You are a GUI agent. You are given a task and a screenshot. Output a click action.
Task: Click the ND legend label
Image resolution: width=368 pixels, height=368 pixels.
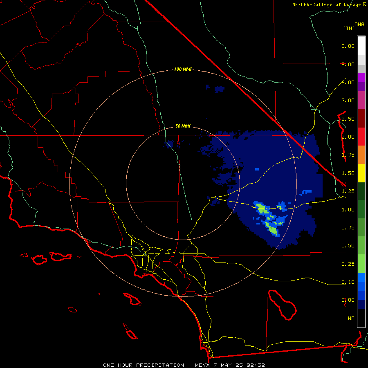point(351,319)
